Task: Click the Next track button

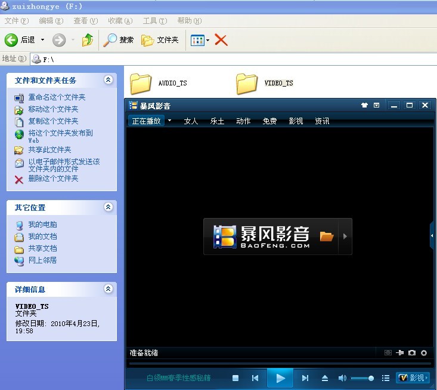Action: pos(305,378)
